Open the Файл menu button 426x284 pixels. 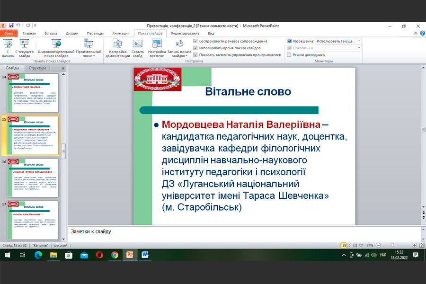(x=9, y=34)
